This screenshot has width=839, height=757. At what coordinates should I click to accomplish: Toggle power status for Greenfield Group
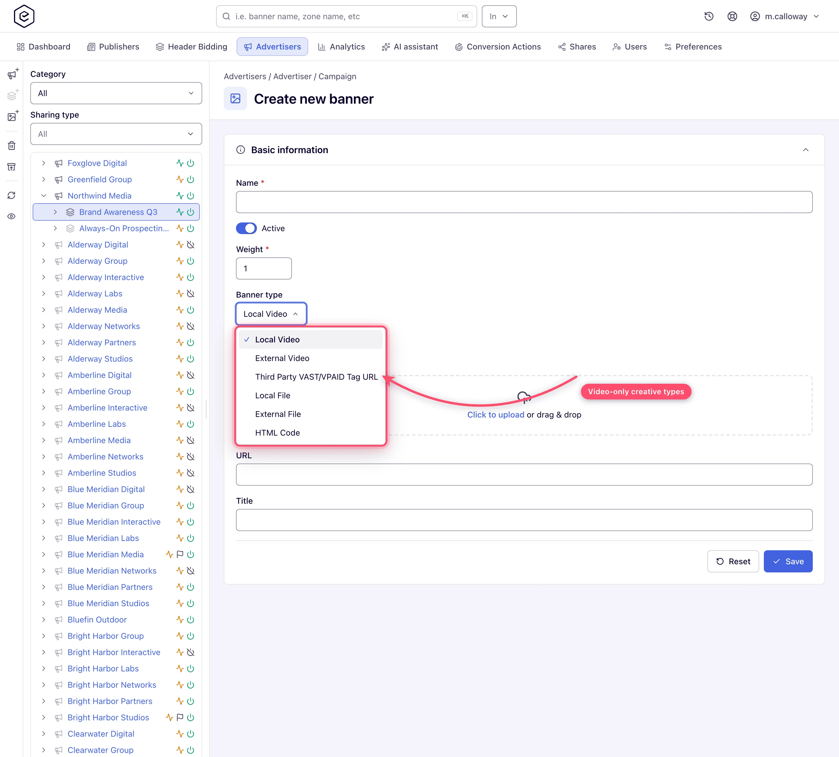click(191, 179)
